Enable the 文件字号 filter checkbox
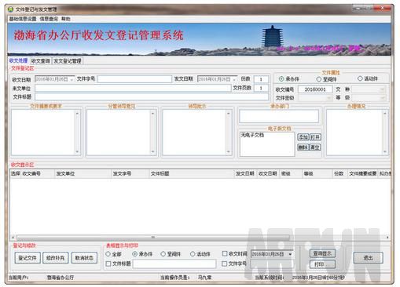The width and height of the screenshot is (400, 287). [225, 263]
